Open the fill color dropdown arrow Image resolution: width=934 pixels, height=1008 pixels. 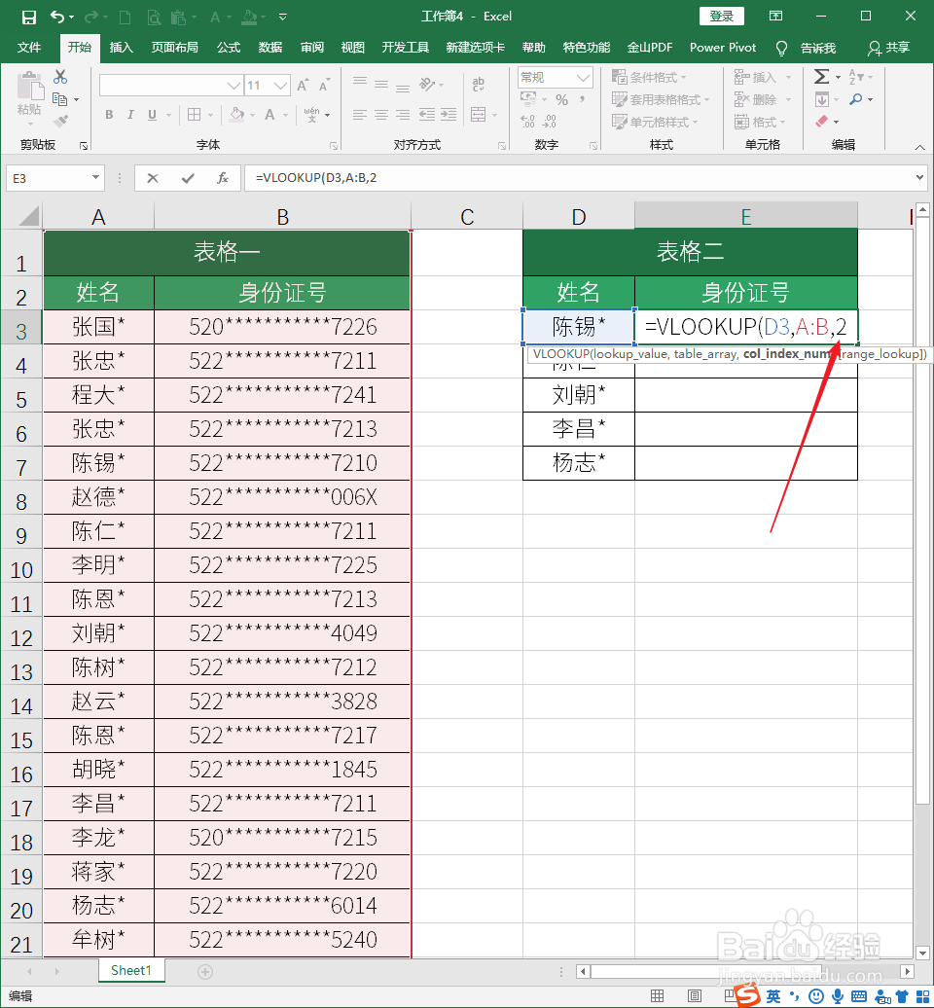251,115
